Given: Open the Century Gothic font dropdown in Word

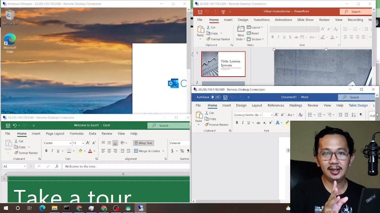Looking at the screenshot, I should (x=260, y=115).
